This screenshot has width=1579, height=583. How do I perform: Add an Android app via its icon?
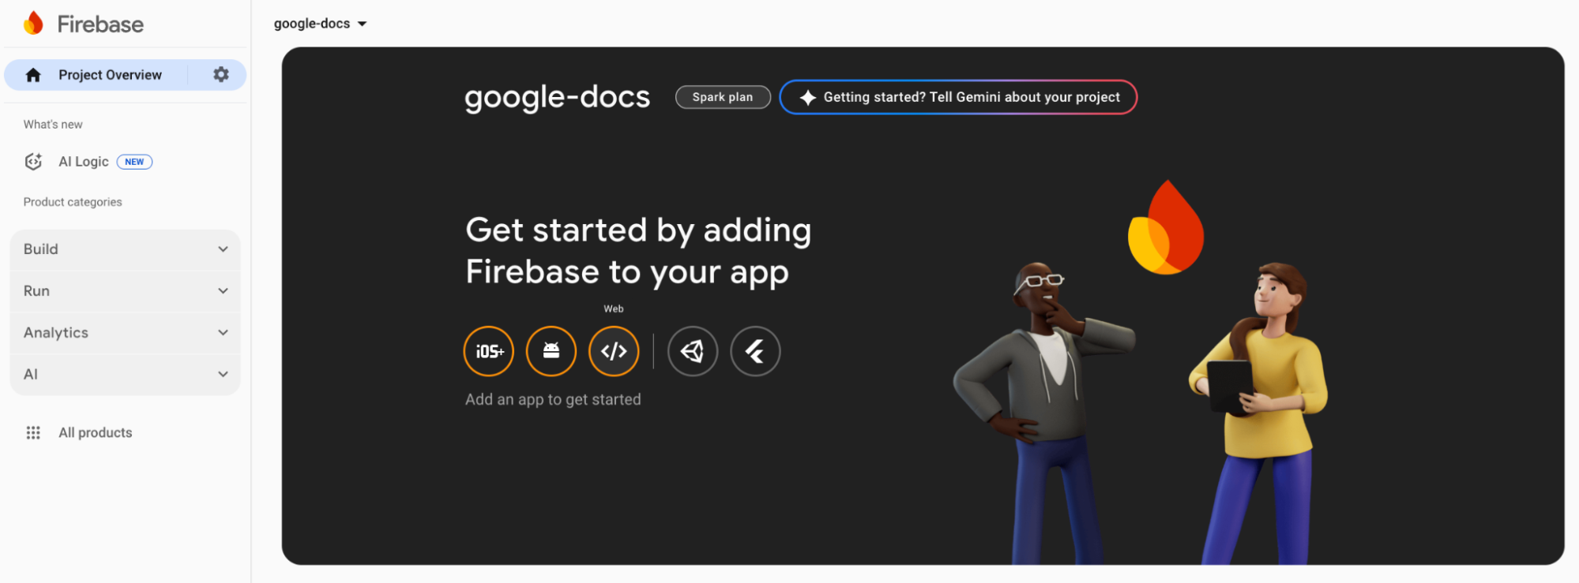(551, 351)
